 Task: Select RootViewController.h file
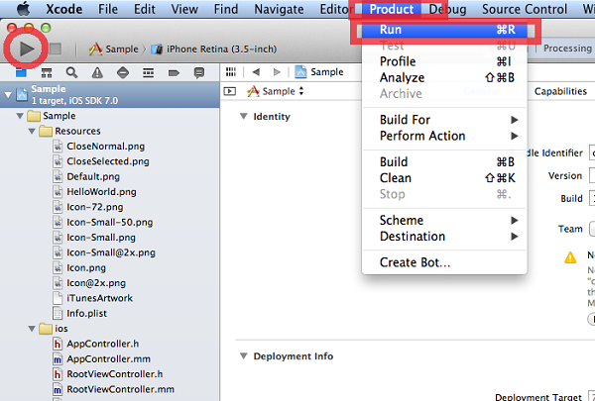[x=115, y=374]
